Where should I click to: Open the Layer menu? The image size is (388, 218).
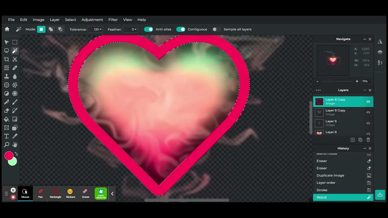(x=55, y=20)
